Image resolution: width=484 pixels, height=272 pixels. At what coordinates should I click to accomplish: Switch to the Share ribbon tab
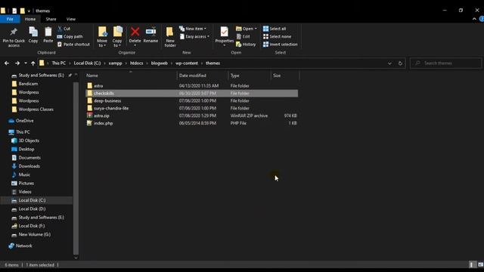click(51, 19)
